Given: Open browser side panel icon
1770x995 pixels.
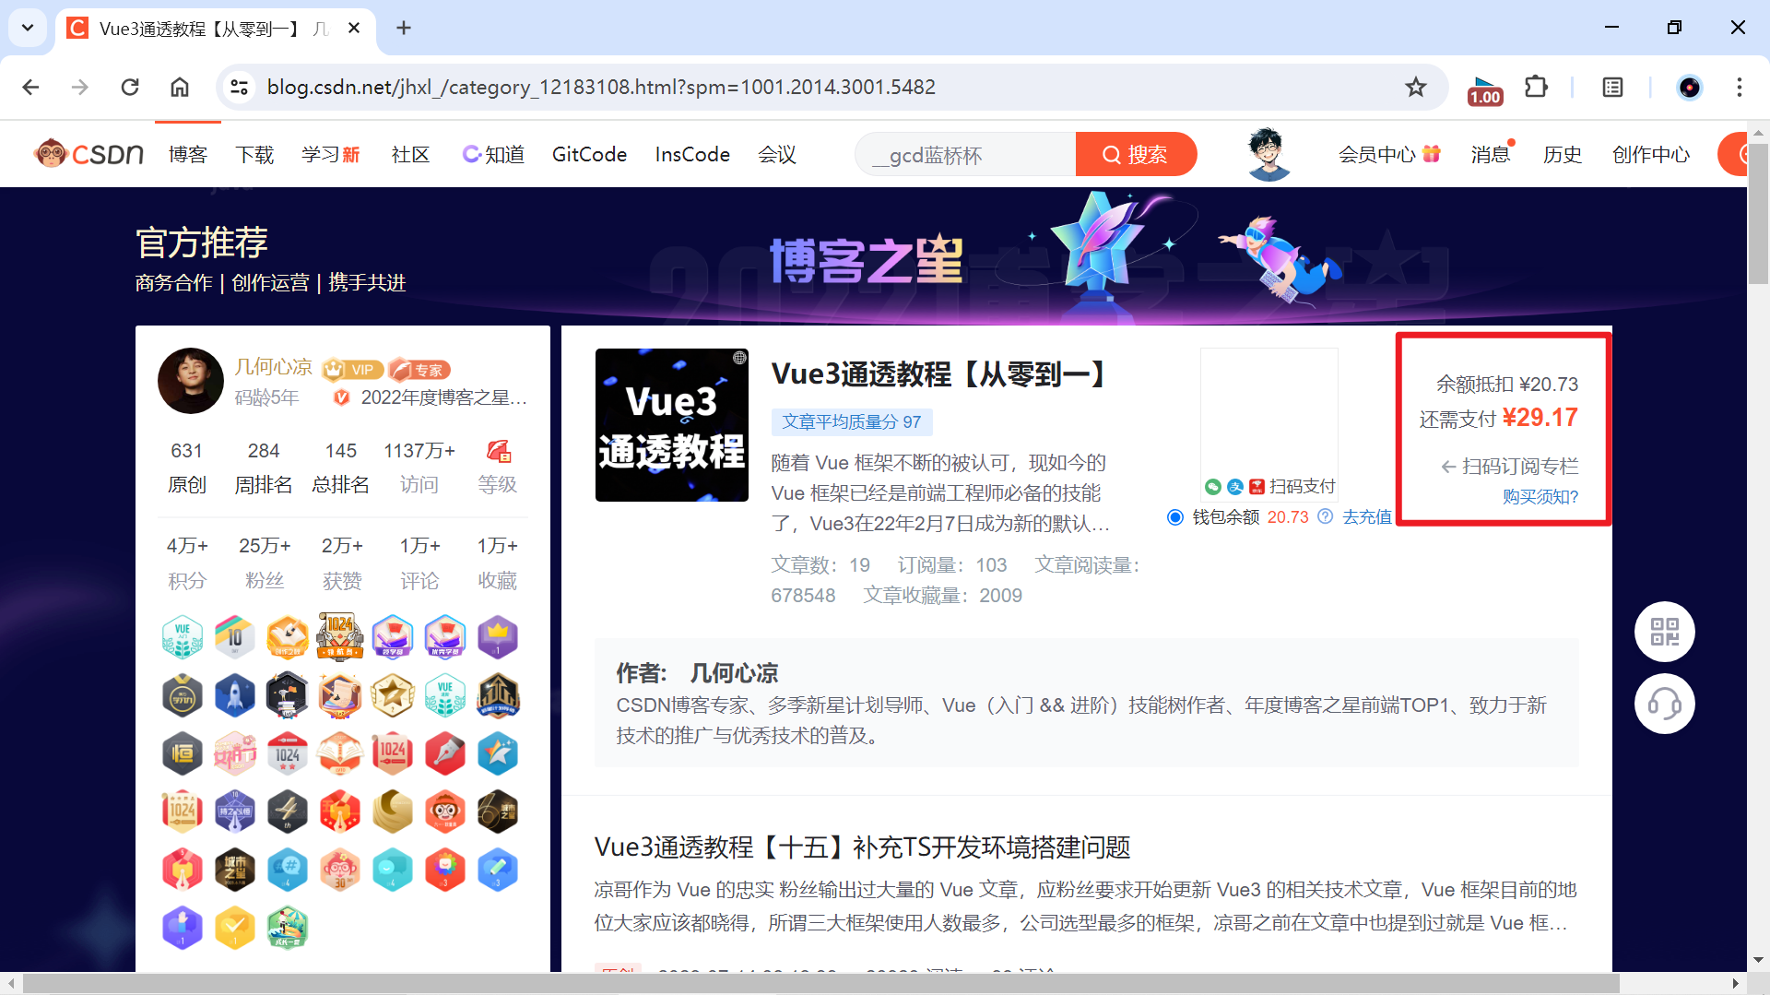Looking at the screenshot, I should click(x=1612, y=87).
